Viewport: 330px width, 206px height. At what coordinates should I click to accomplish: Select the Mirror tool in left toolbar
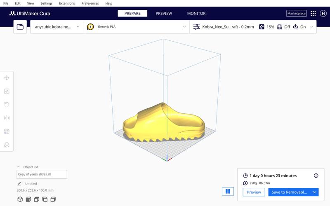point(7,118)
